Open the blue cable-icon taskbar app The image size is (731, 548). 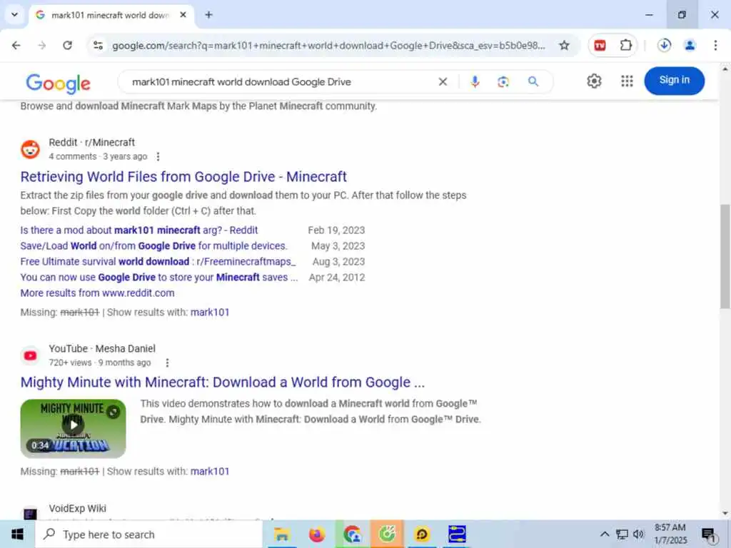coord(457,534)
